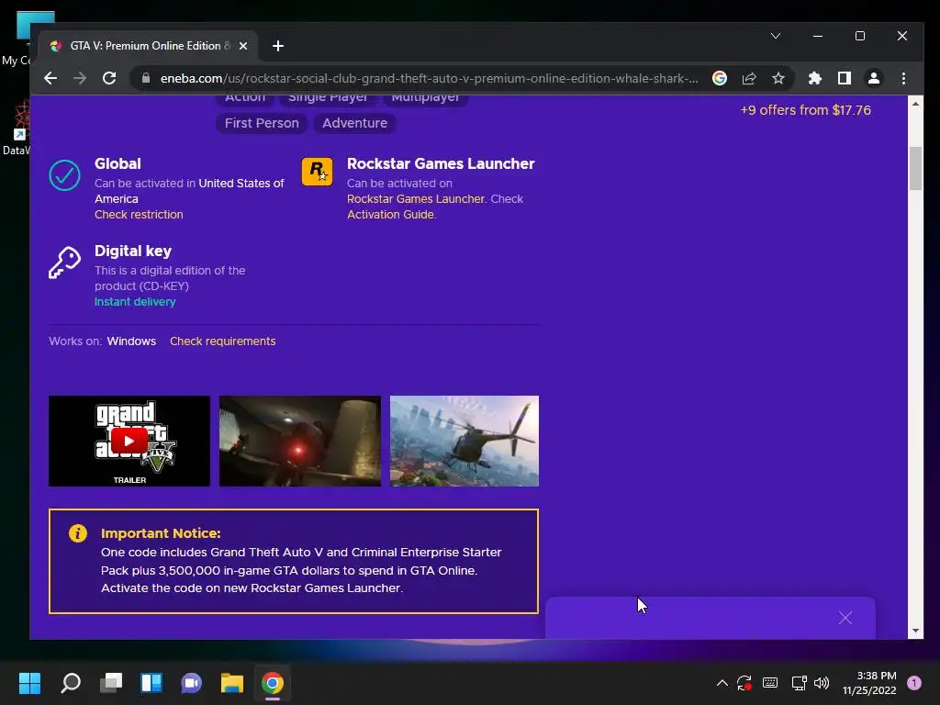Open a new tab with plus button
The width and height of the screenshot is (940, 705).
[x=277, y=46]
